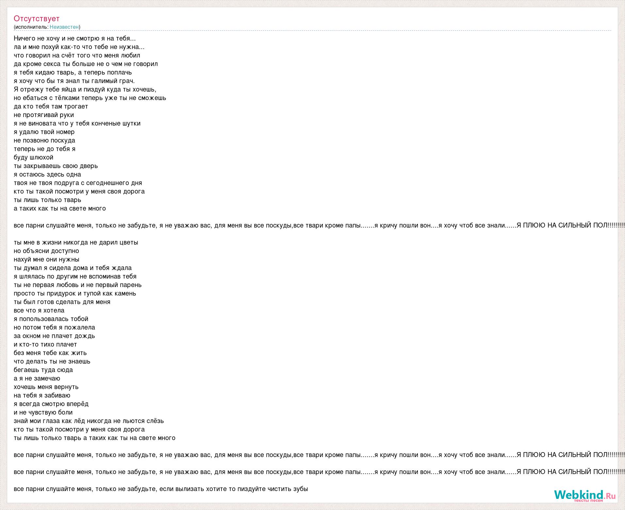The height and width of the screenshot is (510, 625).
Task: Select final line ending "чистить зубы"
Action: pyautogui.click(x=161, y=489)
